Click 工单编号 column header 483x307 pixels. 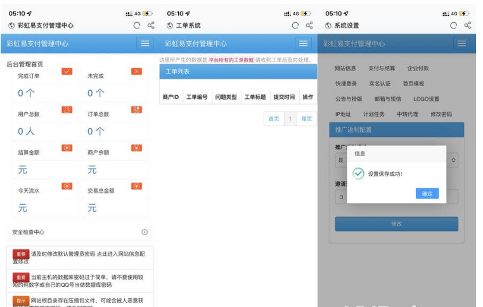pos(197,97)
